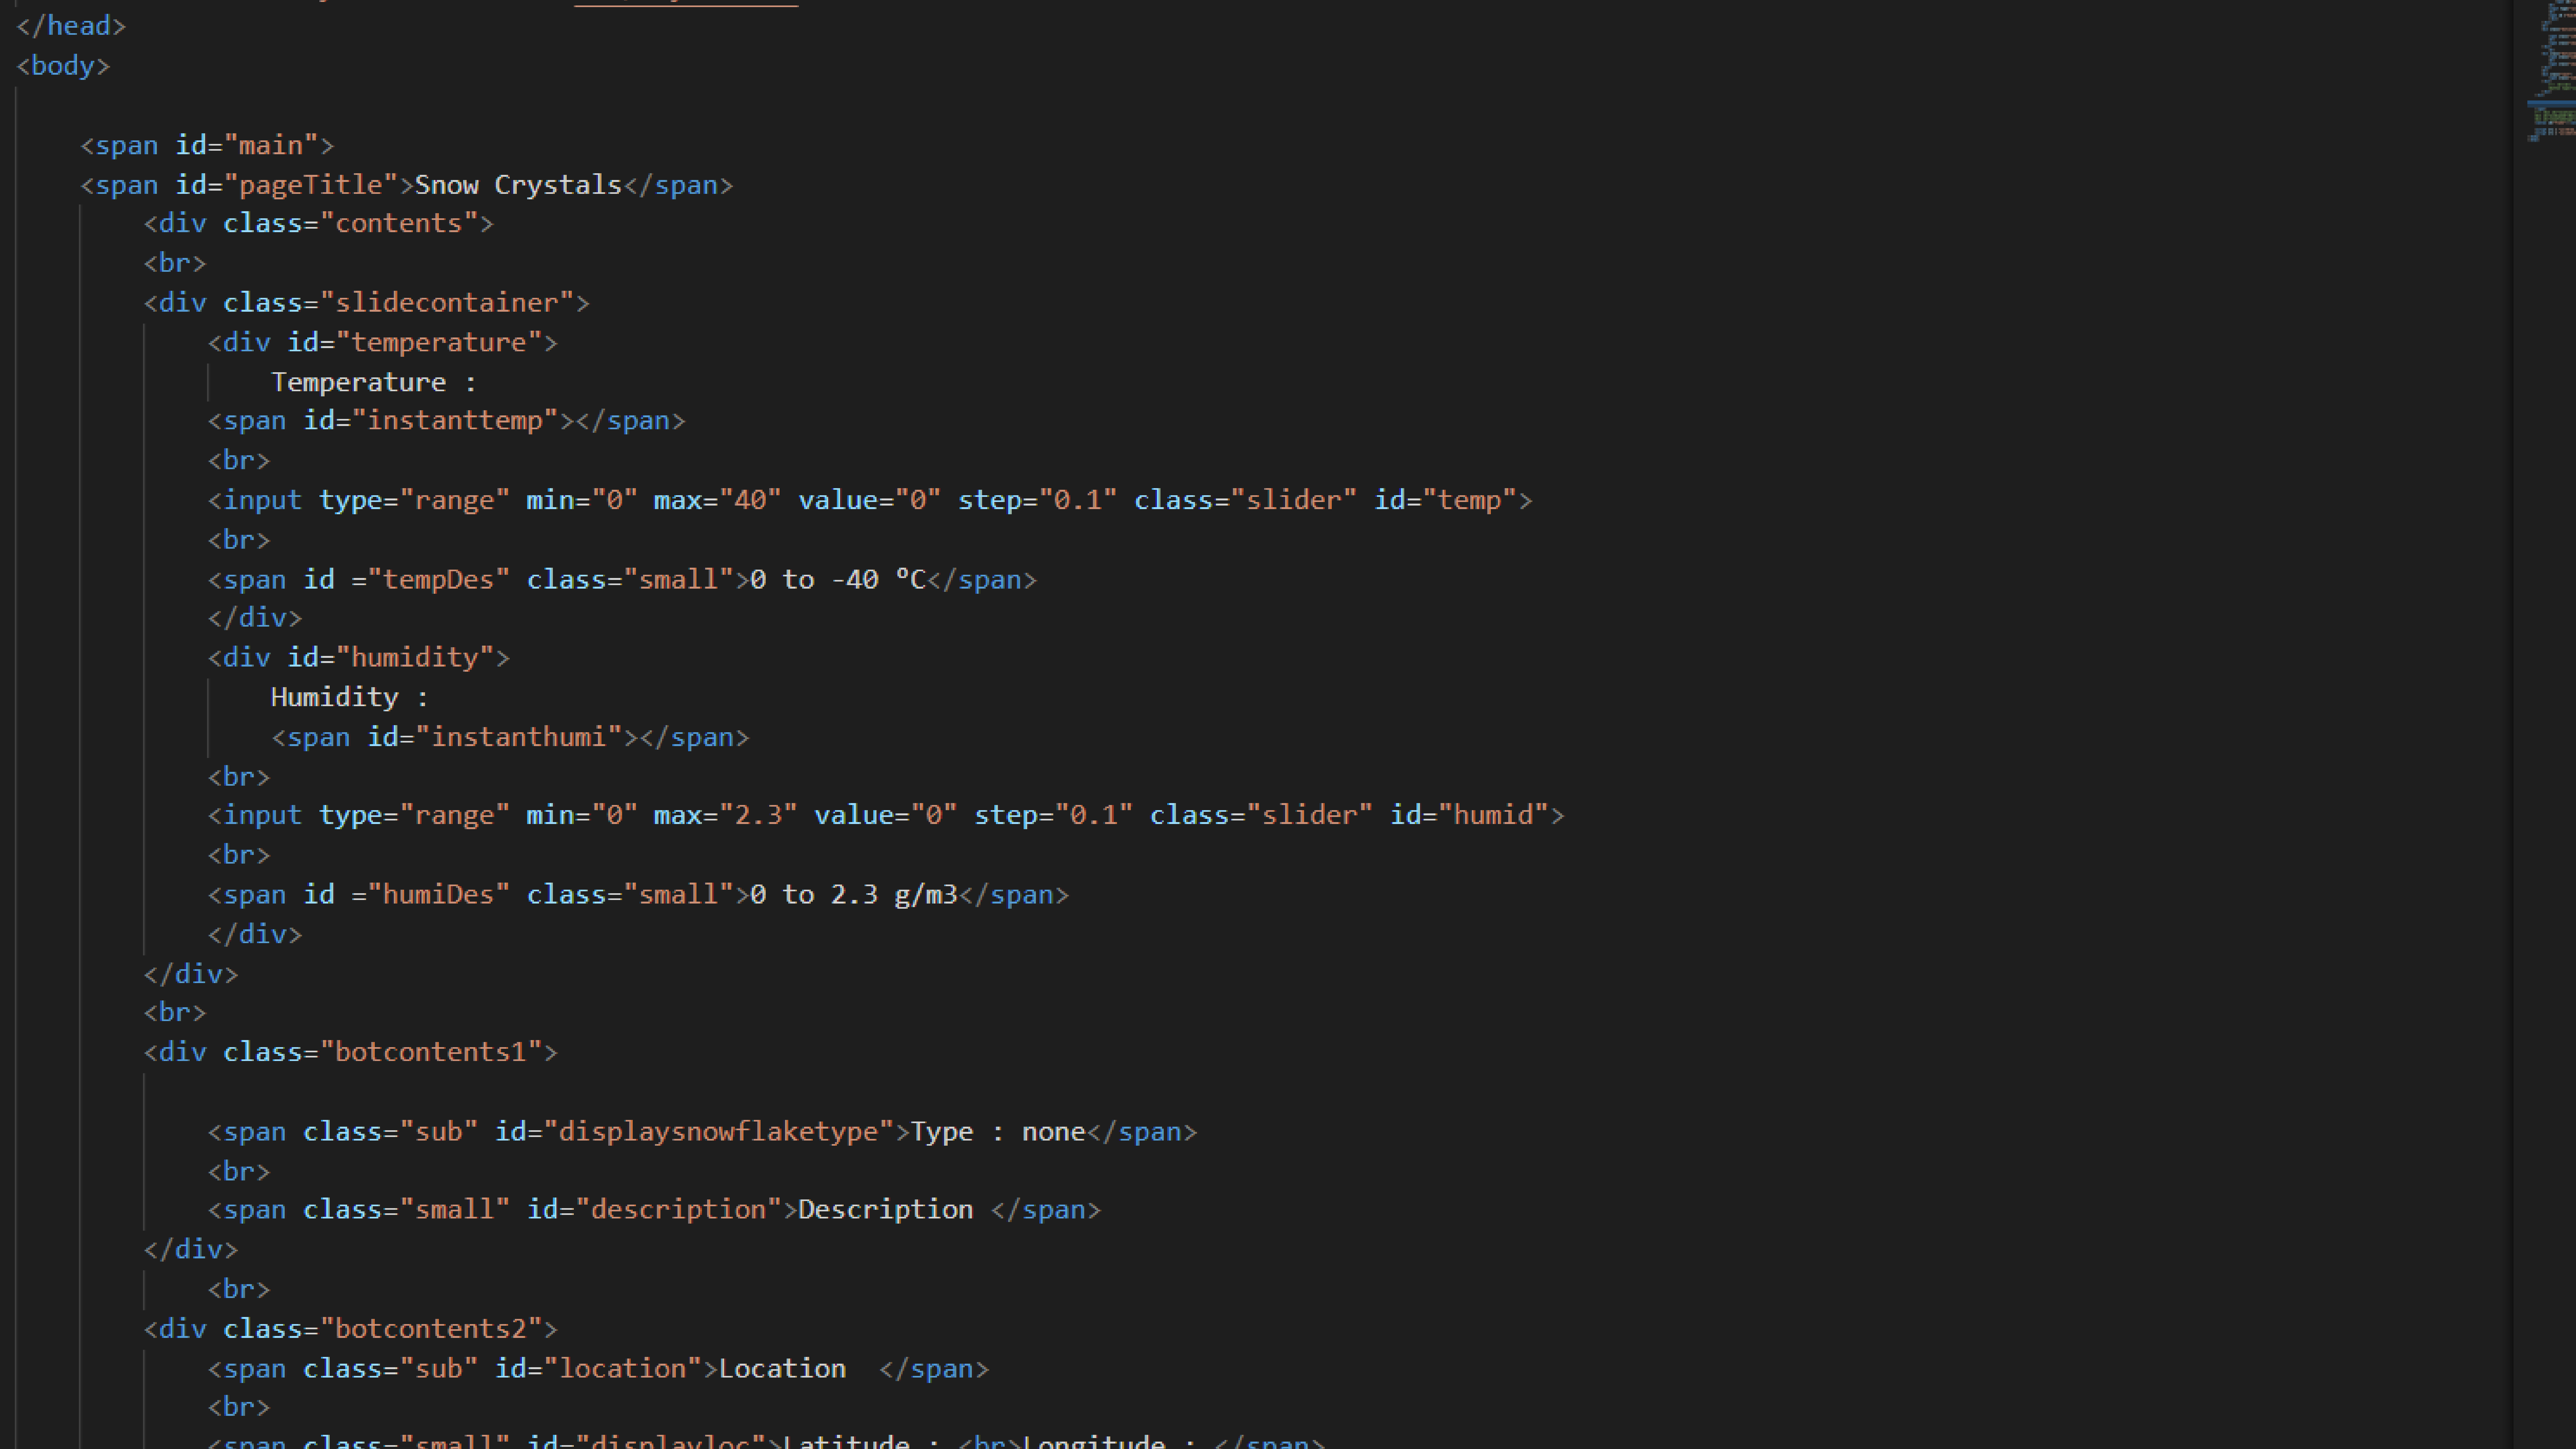Image resolution: width=2576 pixels, height=1449 pixels.
Task: Click the opening body tag
Action: point(63,66)
